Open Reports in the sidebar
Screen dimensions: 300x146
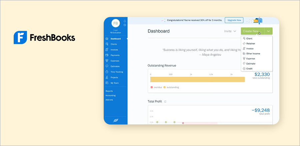click(x=109, y=91)
